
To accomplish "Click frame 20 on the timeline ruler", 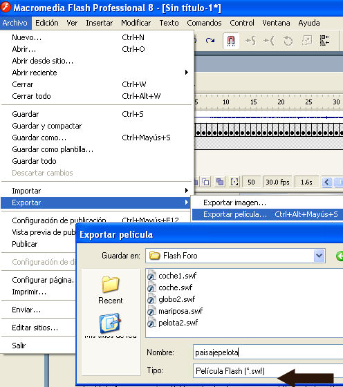I will (x=281, y=102).
